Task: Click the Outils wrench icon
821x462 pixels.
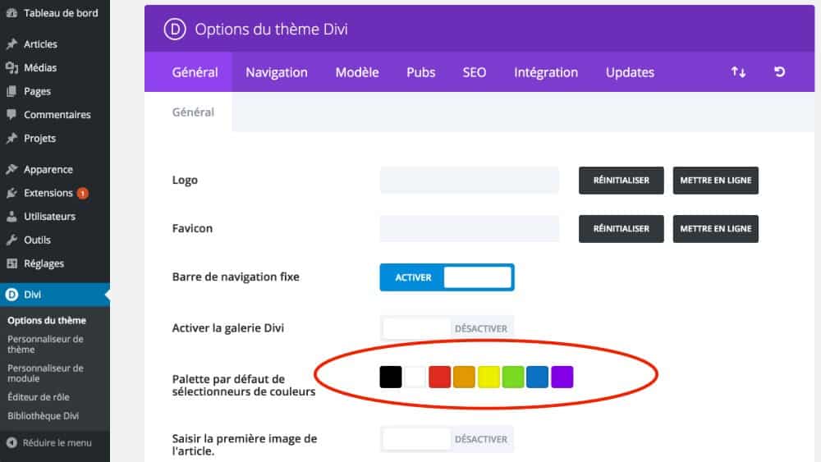Action: click(x=11, y=240)
